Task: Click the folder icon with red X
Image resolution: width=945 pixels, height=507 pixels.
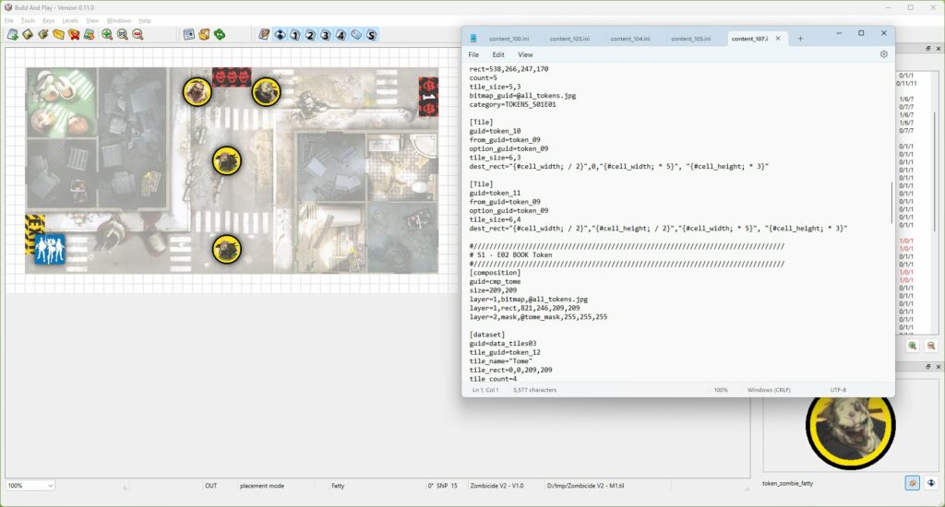Action: [74, 35]
